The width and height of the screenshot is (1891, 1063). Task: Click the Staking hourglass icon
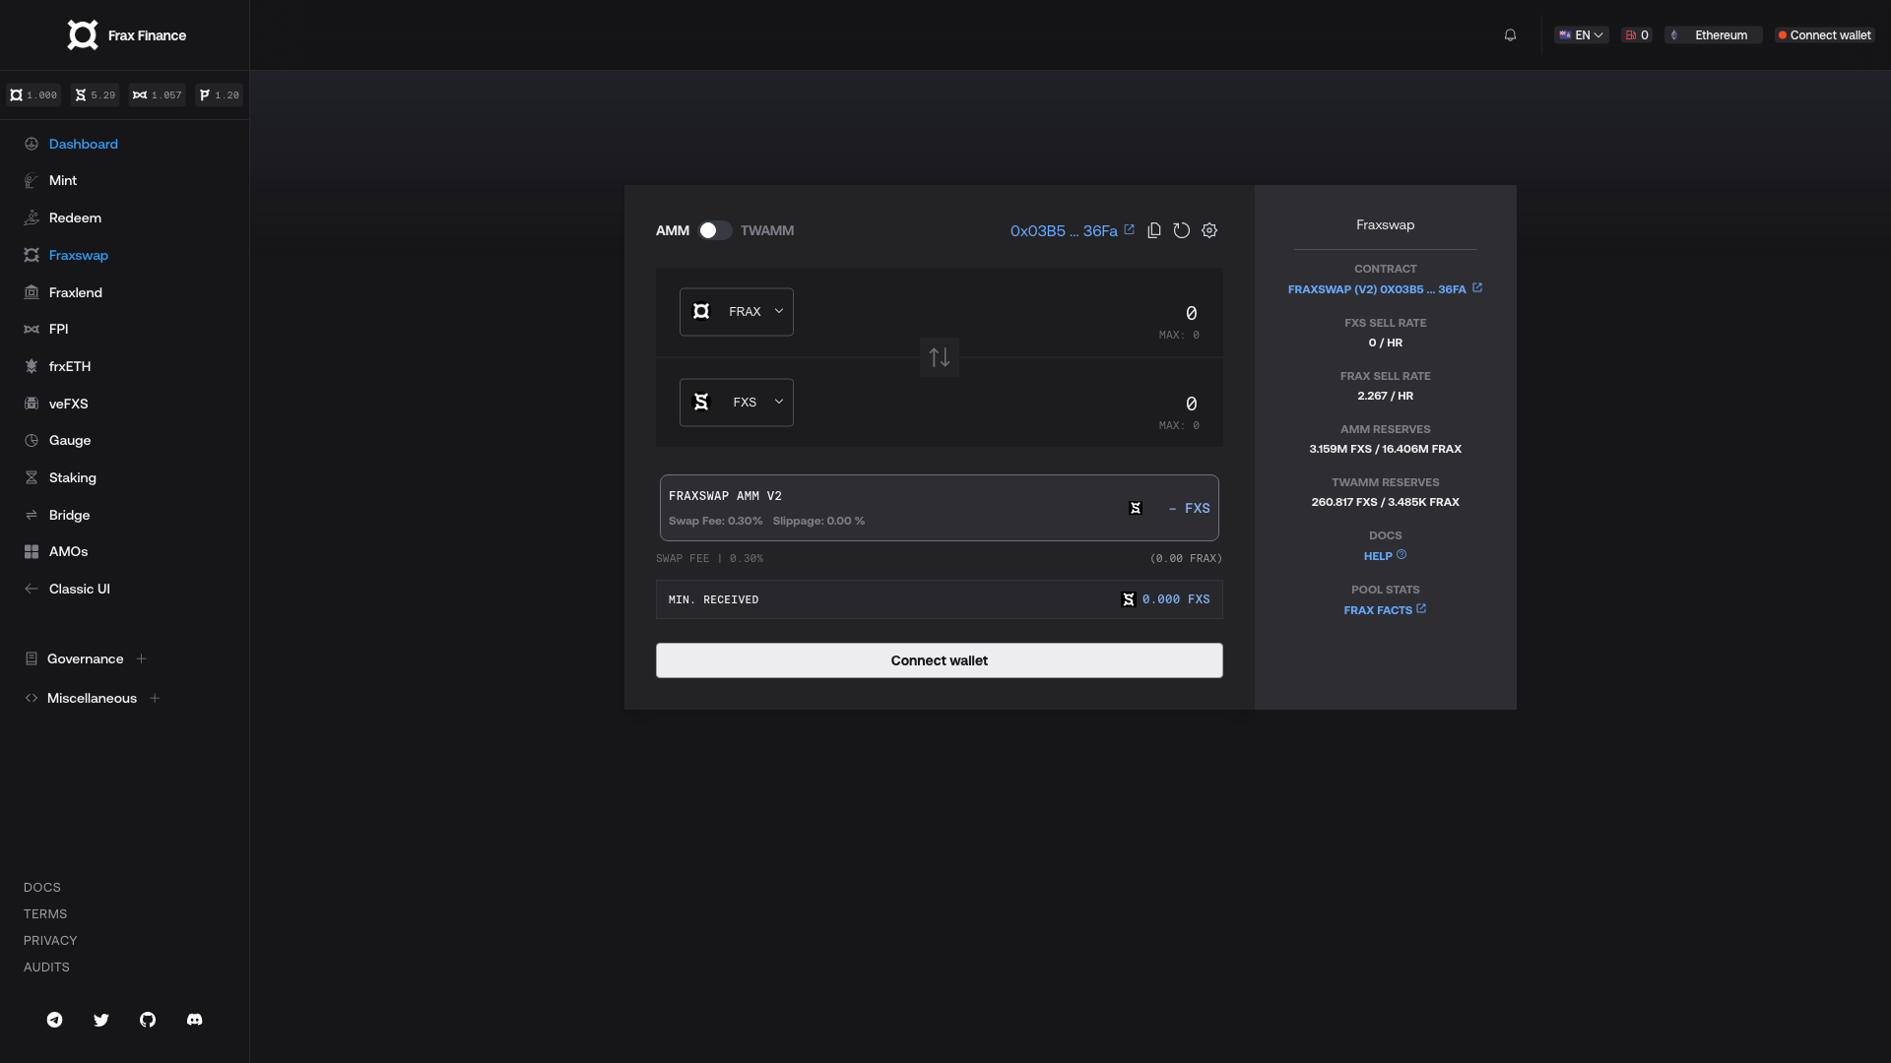click(x=32, y=477)
